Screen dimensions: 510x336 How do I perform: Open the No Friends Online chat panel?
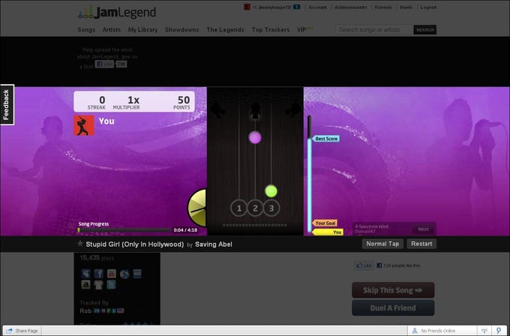(442, 331)
